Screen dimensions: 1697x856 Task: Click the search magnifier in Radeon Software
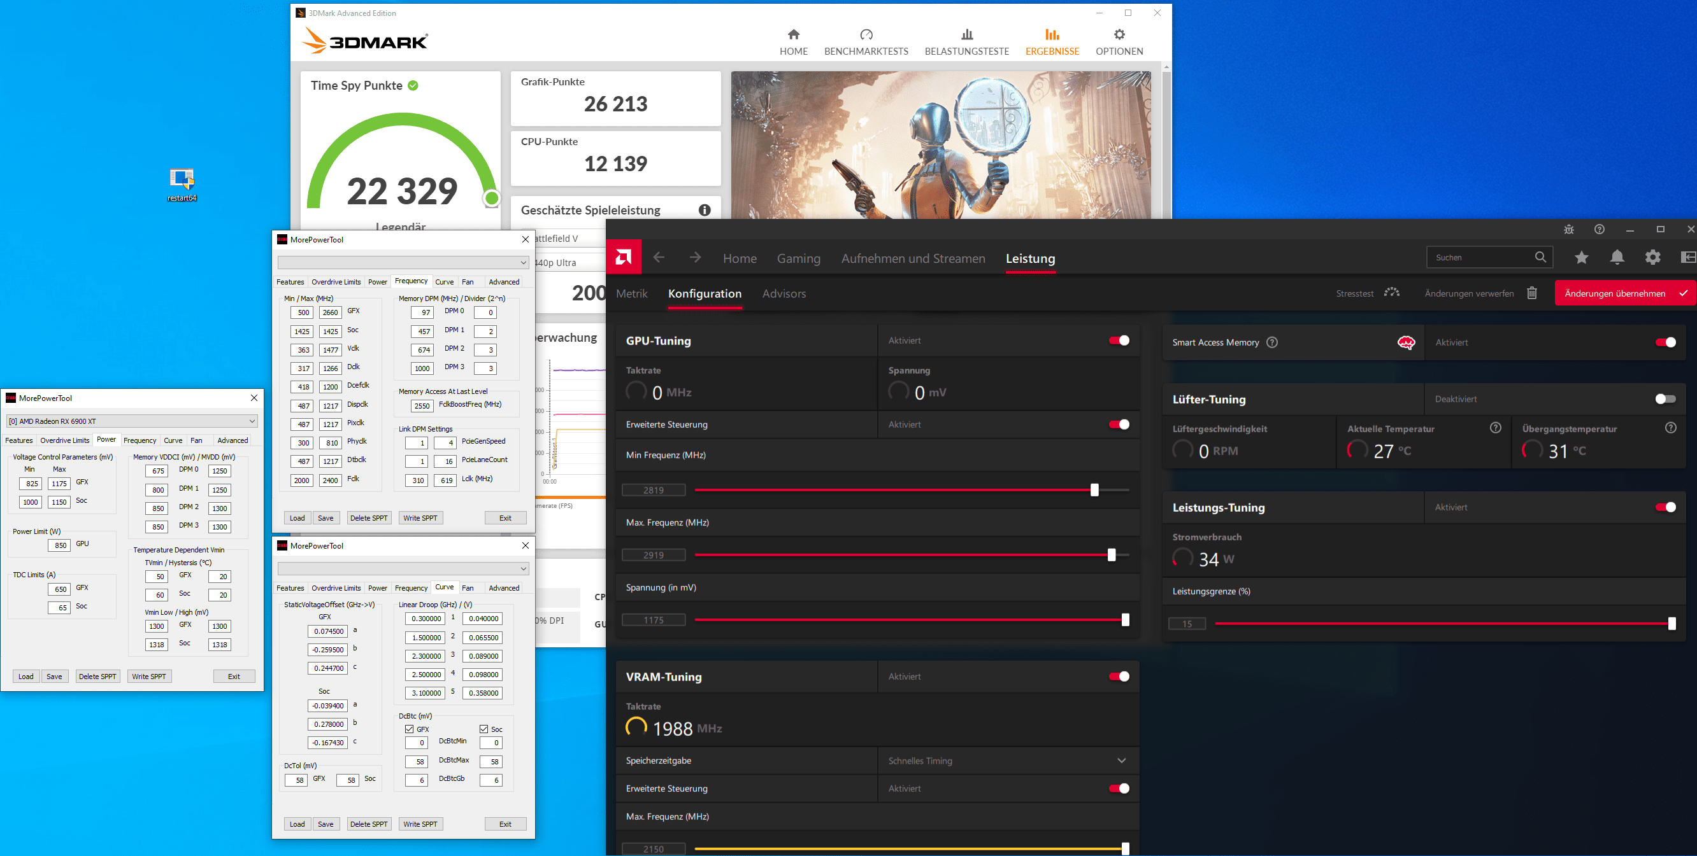pos(1540,257)
